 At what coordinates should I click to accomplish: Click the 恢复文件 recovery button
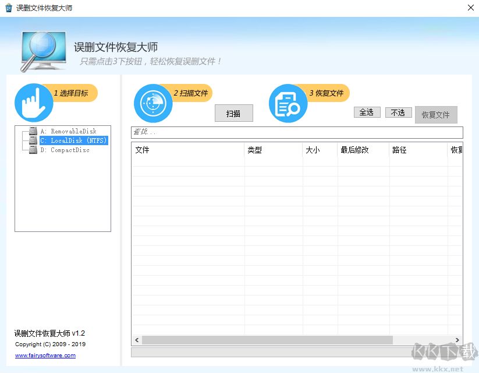[x=436, y=115]
